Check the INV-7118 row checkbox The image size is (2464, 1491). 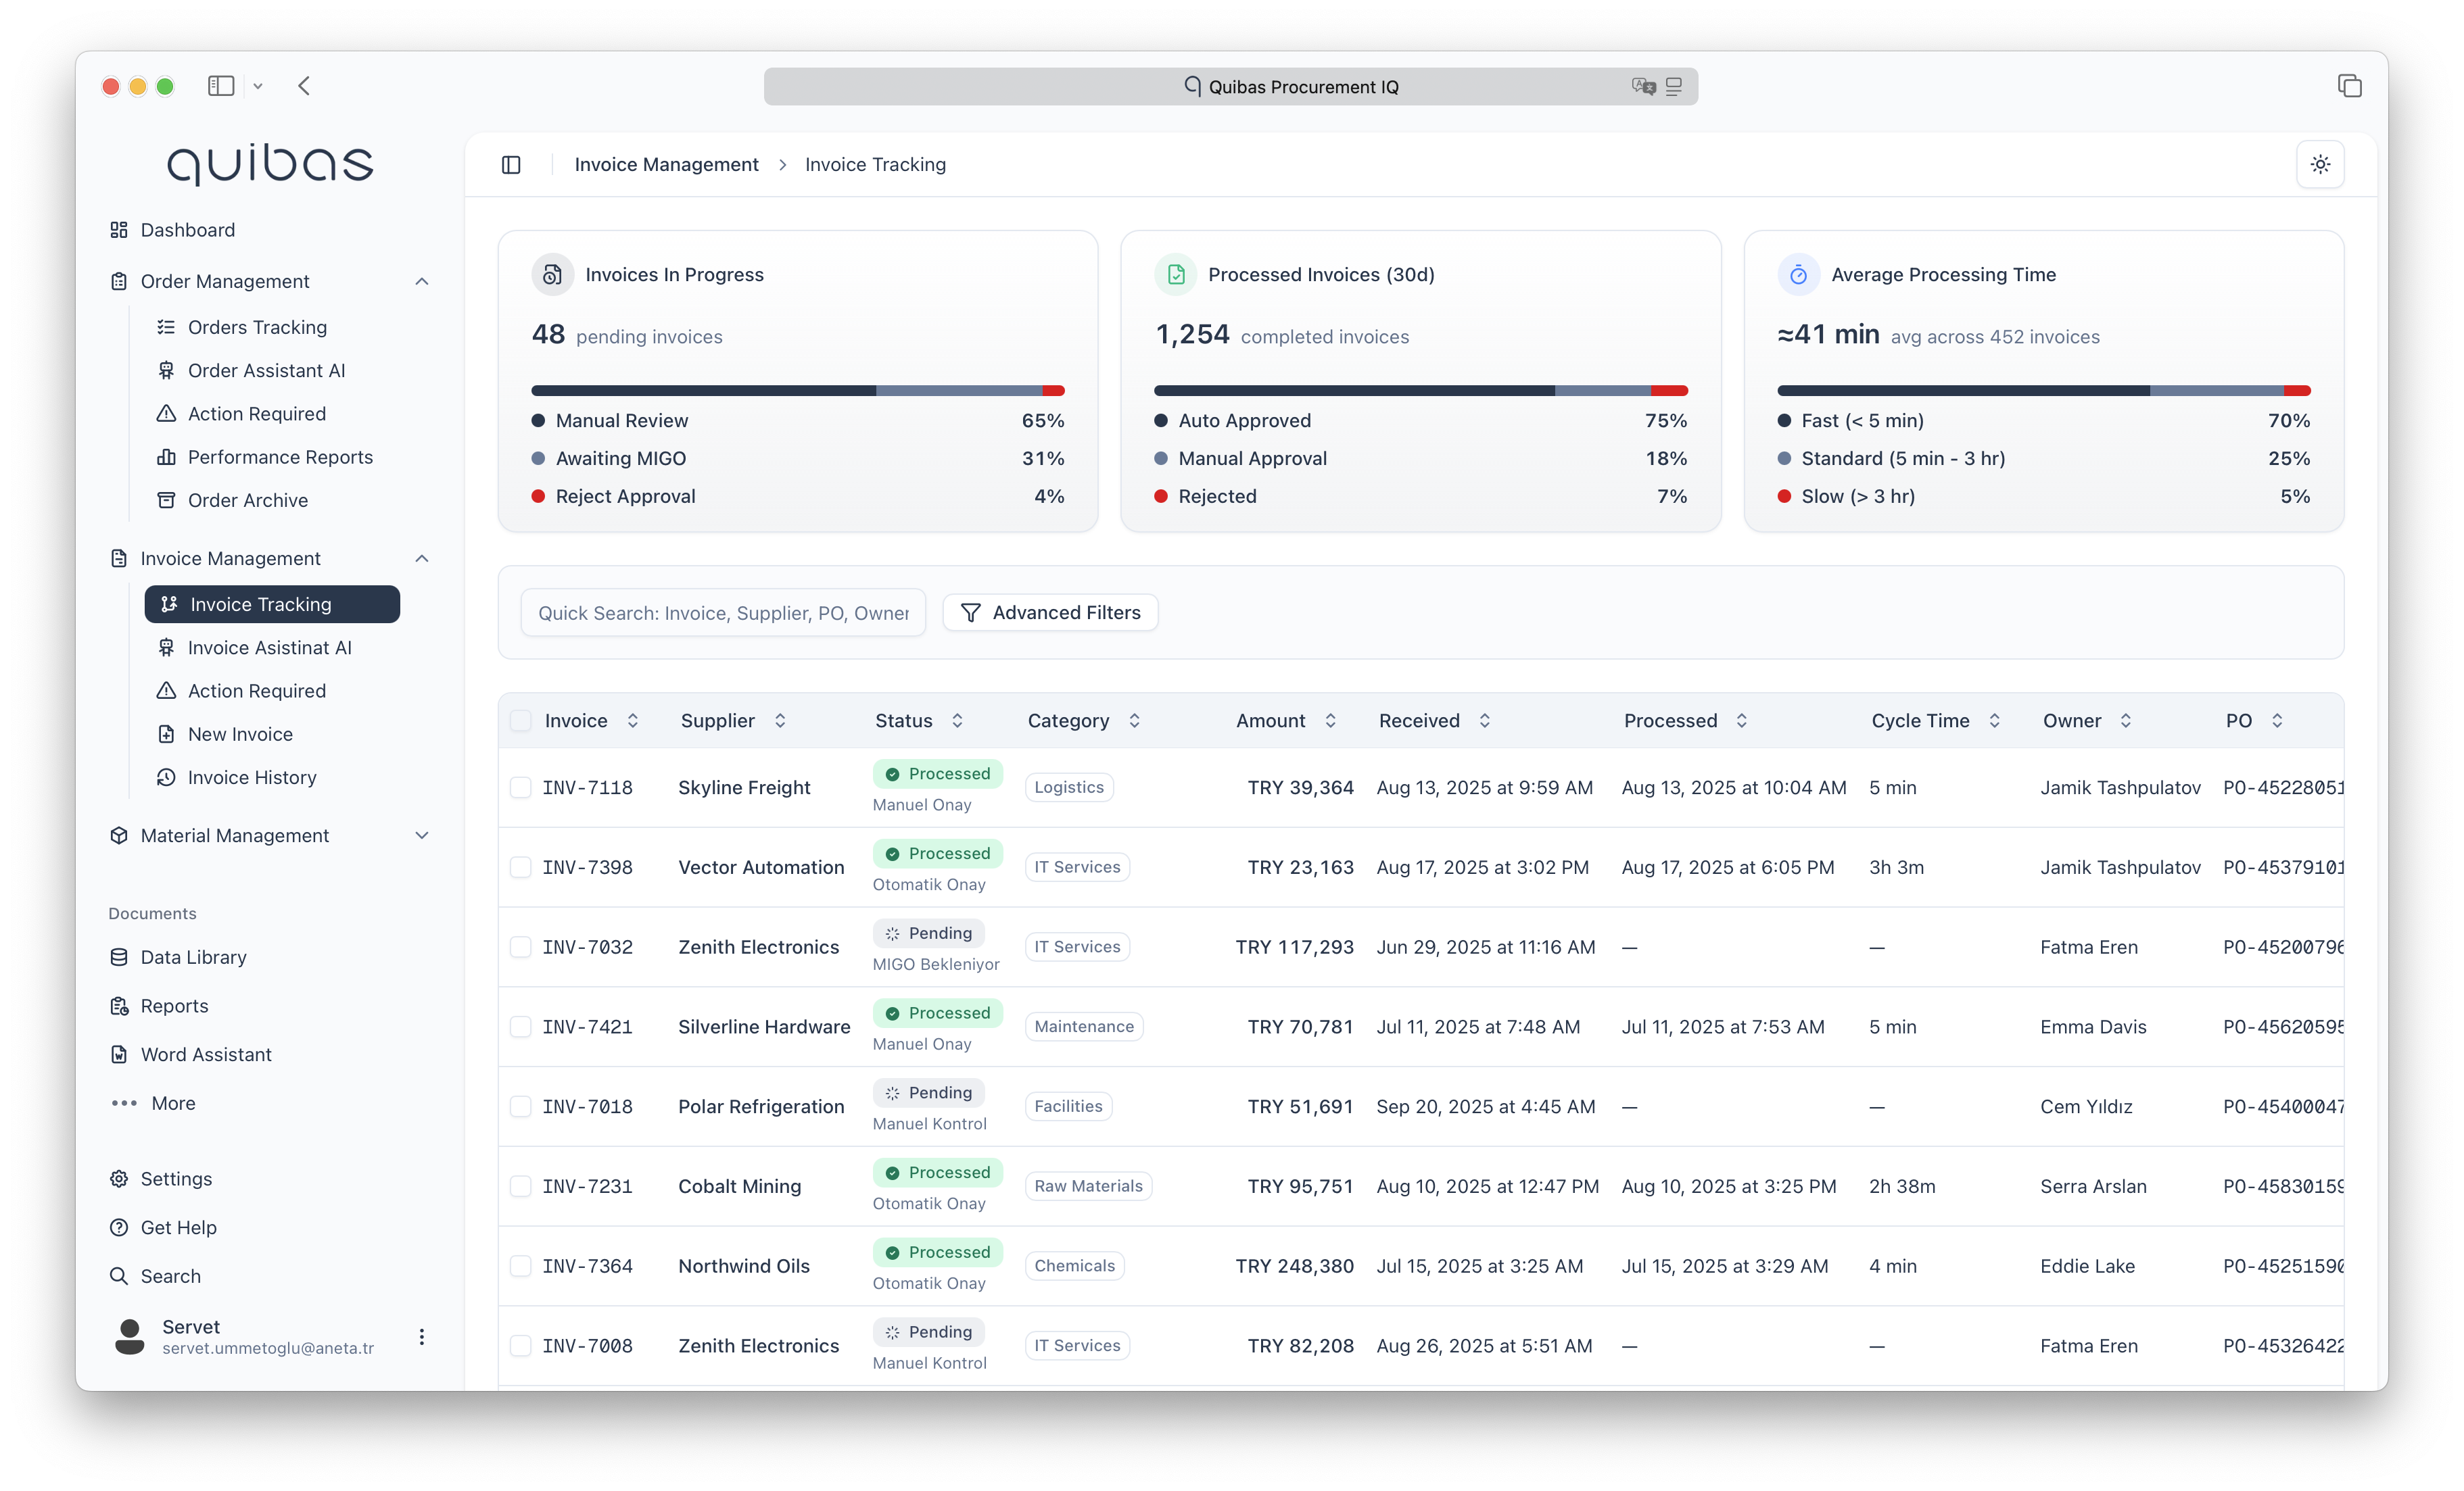pyautogui.click(x=521, y=787)
